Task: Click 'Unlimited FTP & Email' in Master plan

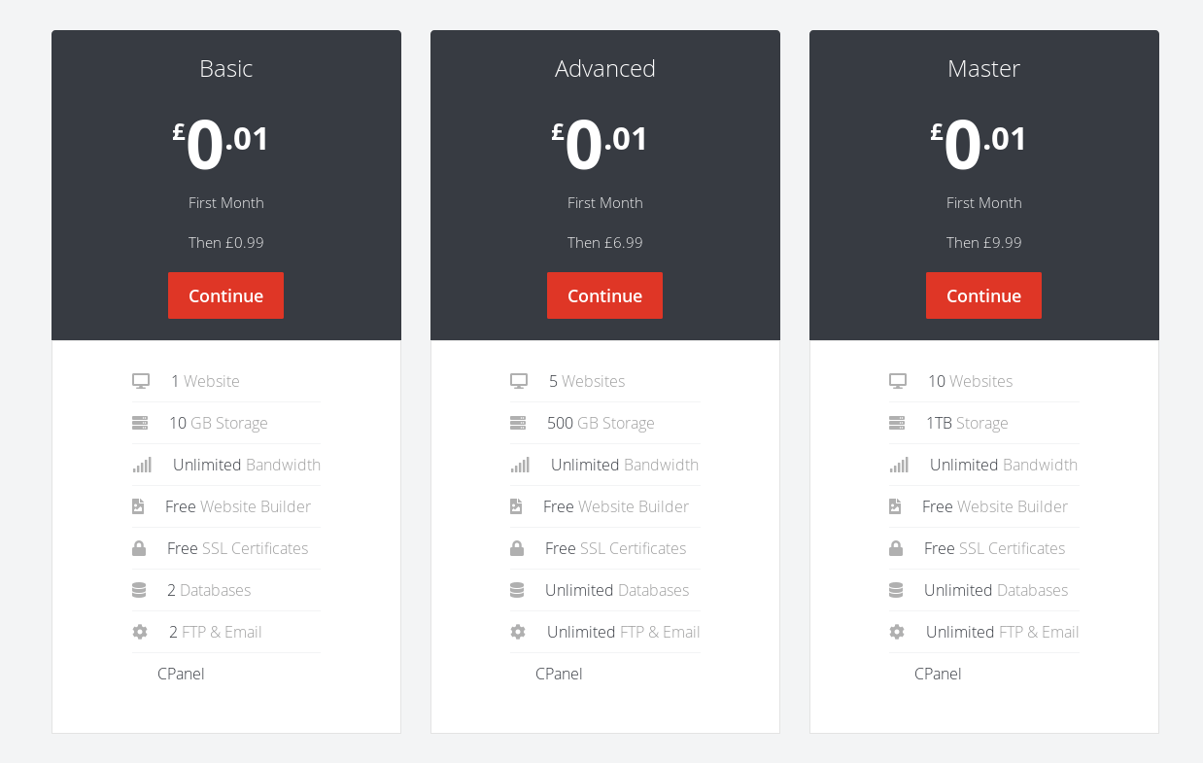Action: pos(1002,632)
